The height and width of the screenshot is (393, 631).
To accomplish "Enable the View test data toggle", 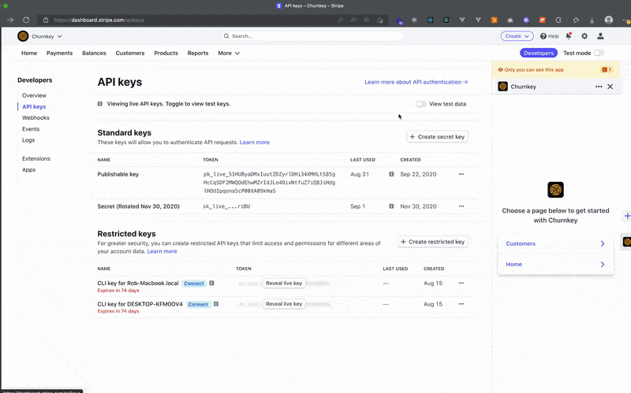I will click(x=421, y=104).
